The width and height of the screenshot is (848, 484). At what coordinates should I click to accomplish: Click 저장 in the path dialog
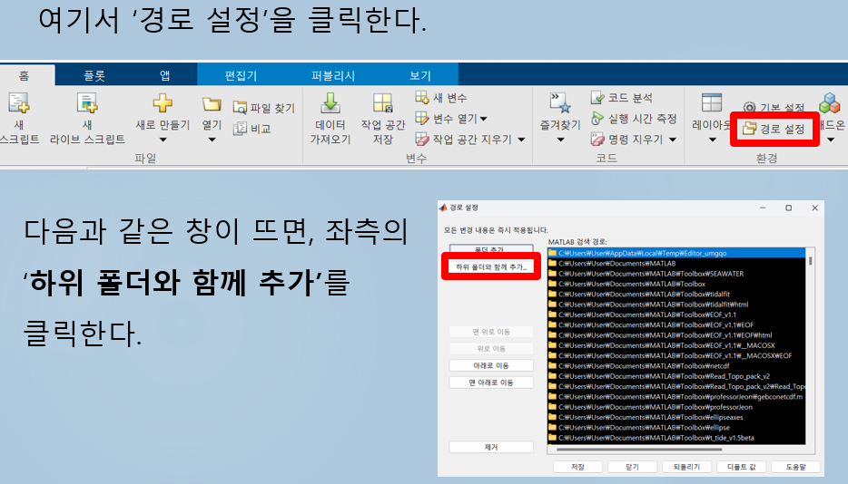coord(577,467)
